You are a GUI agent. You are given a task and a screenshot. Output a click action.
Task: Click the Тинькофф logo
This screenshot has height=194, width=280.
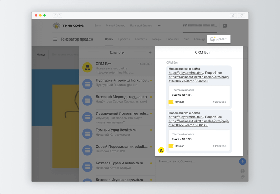point(69,25)
